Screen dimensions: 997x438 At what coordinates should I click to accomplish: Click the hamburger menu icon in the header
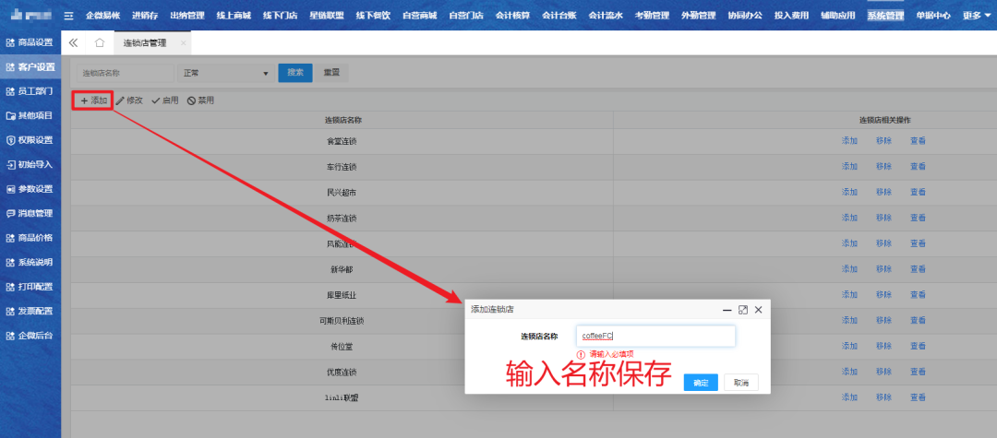(x=70, y=16)
